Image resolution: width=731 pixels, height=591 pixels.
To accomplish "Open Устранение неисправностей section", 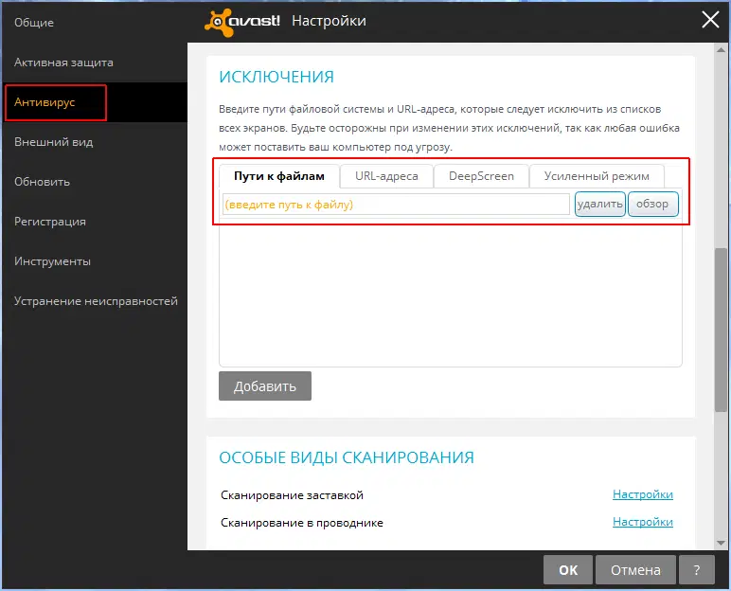I will click(96, 301).
